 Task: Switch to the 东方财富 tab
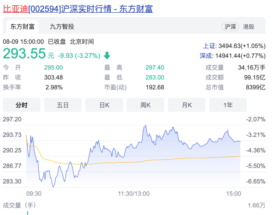click(23, 27)
